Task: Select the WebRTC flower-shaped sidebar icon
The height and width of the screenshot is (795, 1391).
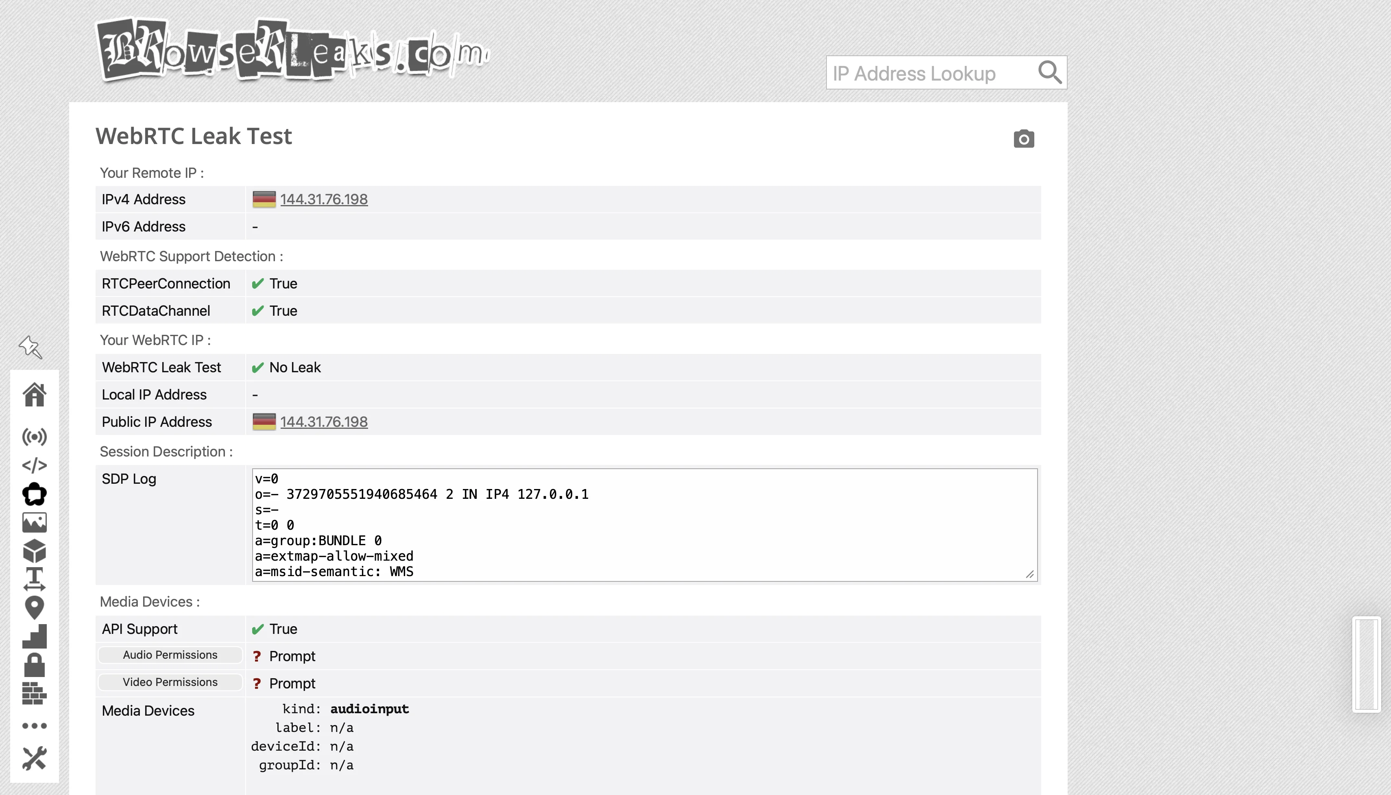Action: pyautogui.click(x=35, y=494)
